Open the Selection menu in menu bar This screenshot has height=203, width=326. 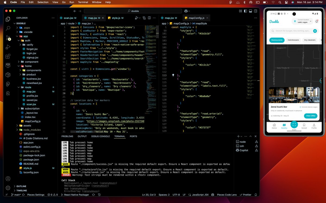pyautogui.click(x=43, y=2)
